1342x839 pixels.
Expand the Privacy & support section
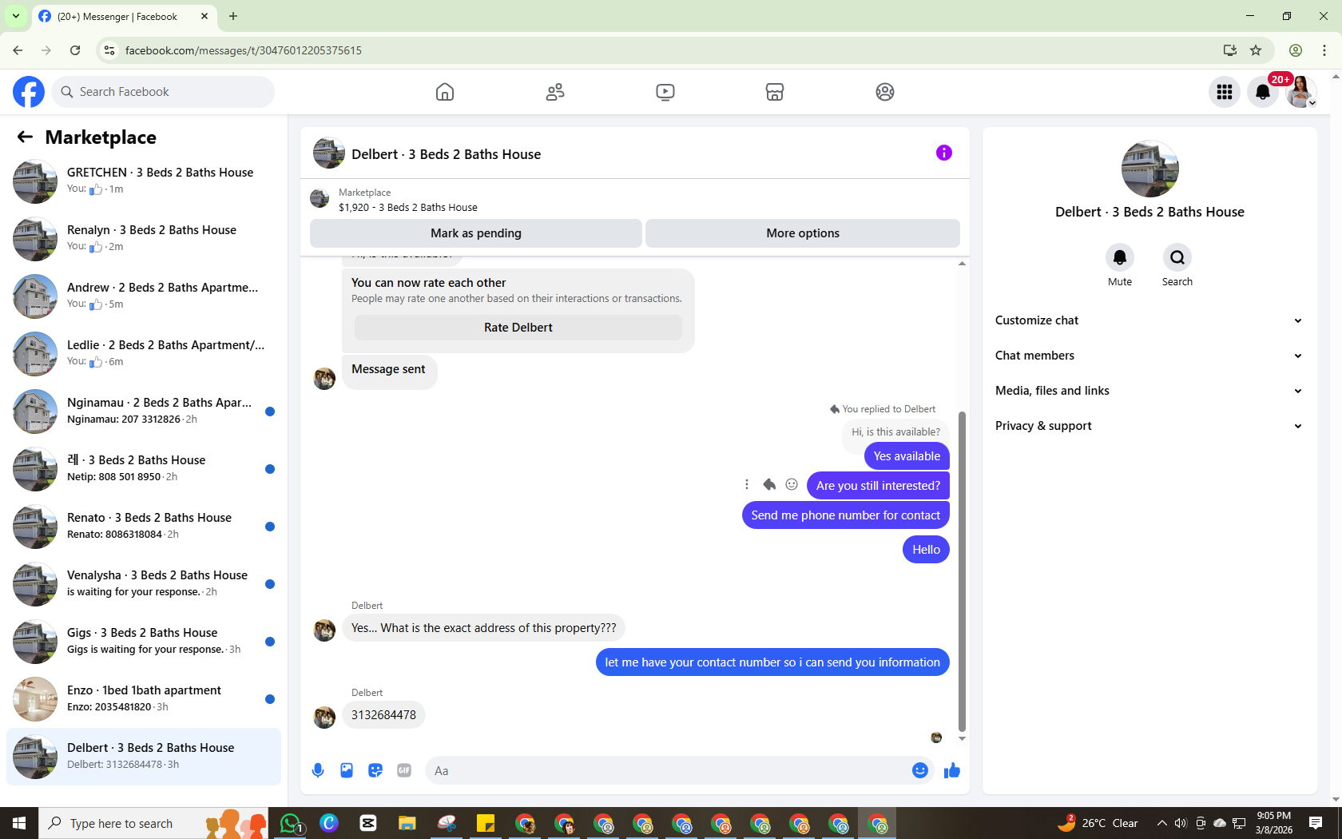[x=1149, y=426]
